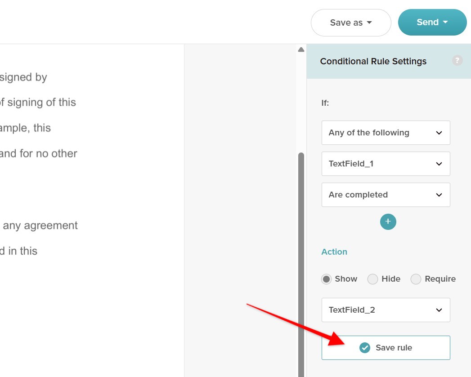Screen dimensions: 471x377
Task: Click the Send button caret arrow
Action: tap(445, 22)
